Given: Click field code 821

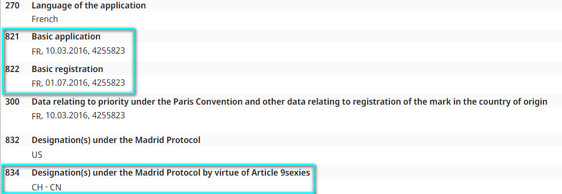Looking at the screenshot, I should pos(12,36).
